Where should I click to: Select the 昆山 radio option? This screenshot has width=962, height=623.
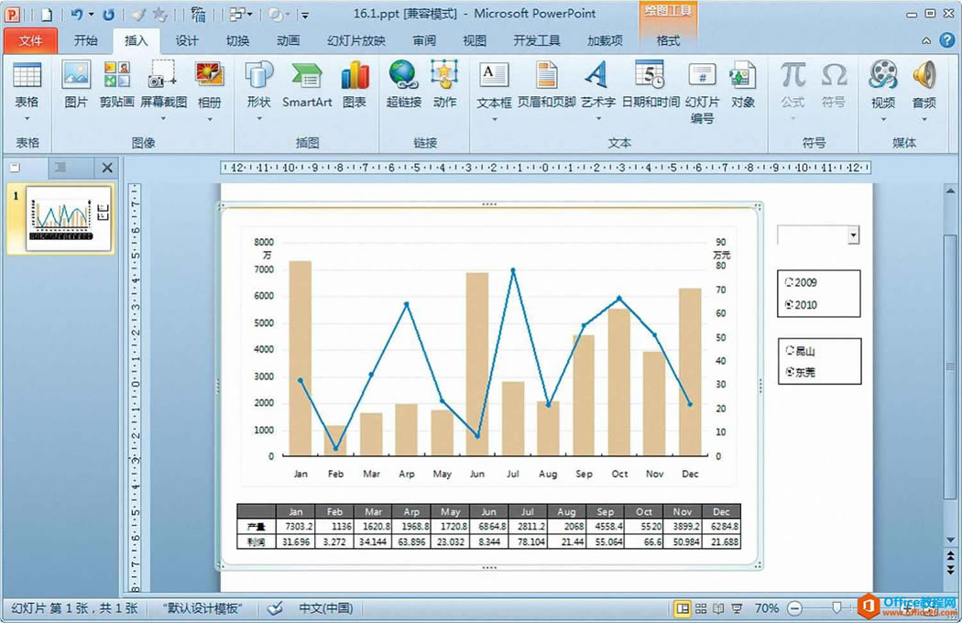(790, 351)
